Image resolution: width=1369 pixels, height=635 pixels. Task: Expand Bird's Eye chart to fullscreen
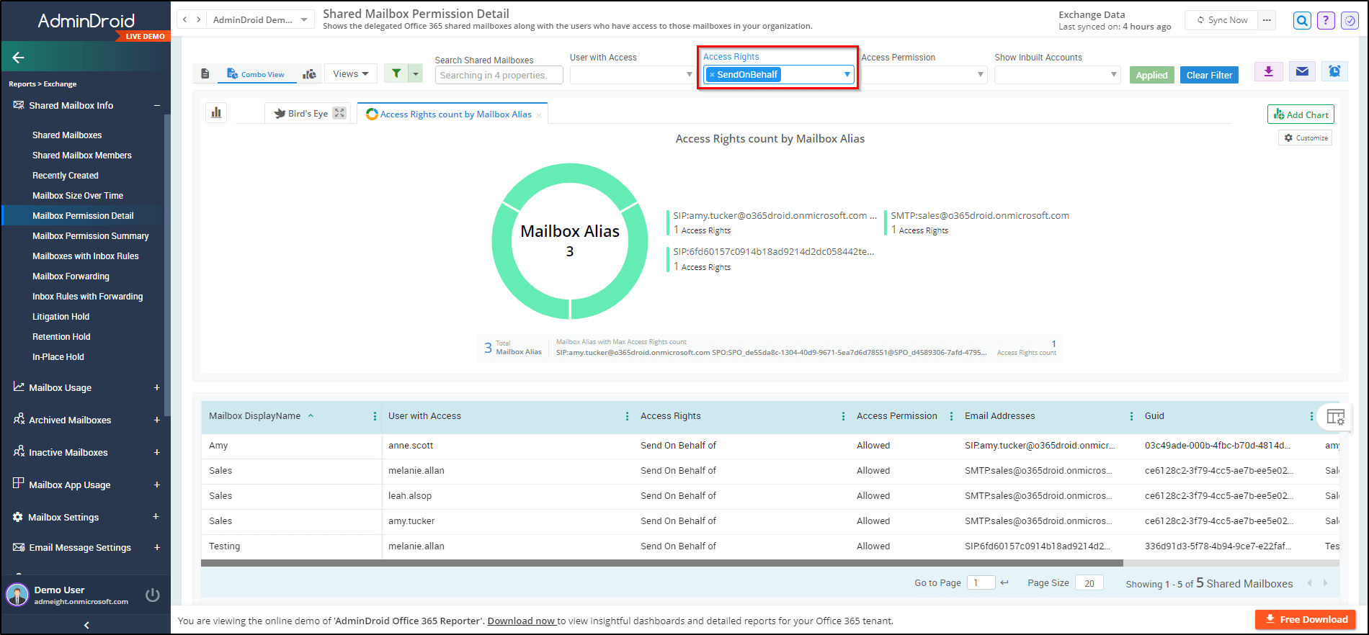click(x=339, y=113)
